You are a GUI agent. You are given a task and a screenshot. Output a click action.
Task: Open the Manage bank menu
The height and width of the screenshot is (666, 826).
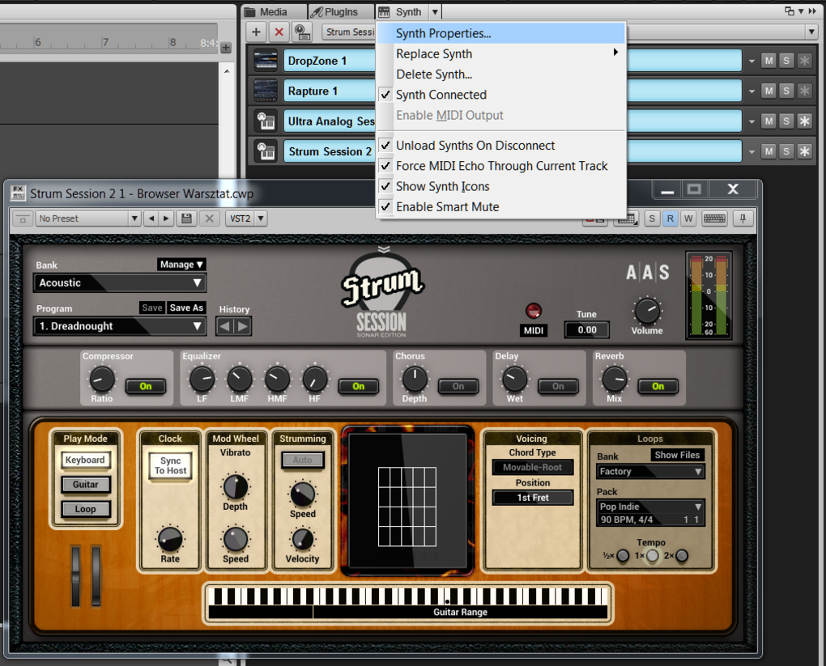[181, 265]
